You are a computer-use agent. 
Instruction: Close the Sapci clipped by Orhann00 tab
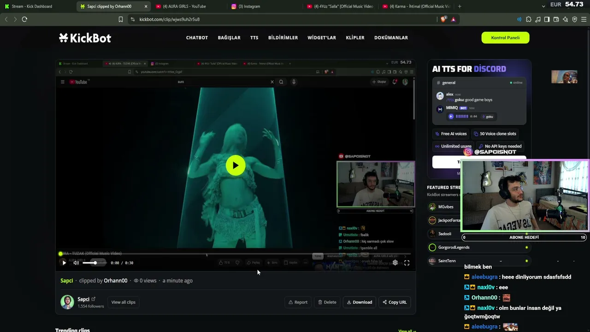point(146,6)
